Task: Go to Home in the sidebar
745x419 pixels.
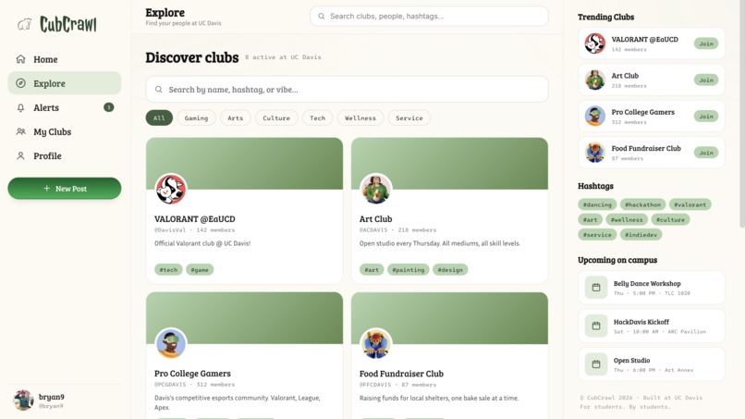Action: coord(64,59)
